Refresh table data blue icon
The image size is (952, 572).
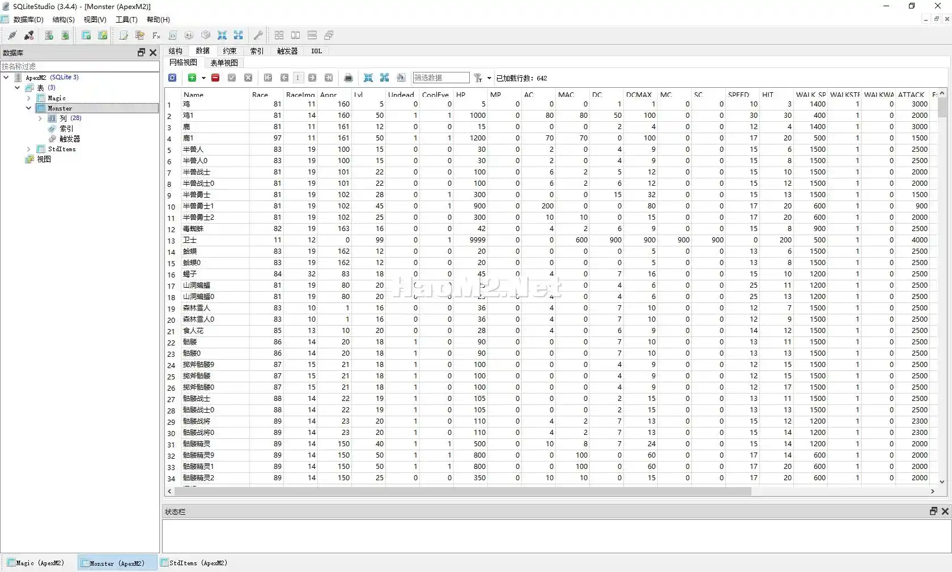(172, 78)
